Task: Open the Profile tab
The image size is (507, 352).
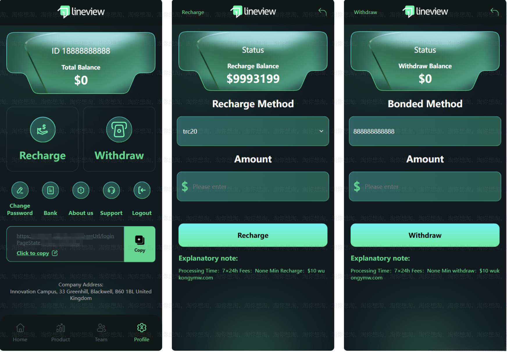Action: click(142, 333)
